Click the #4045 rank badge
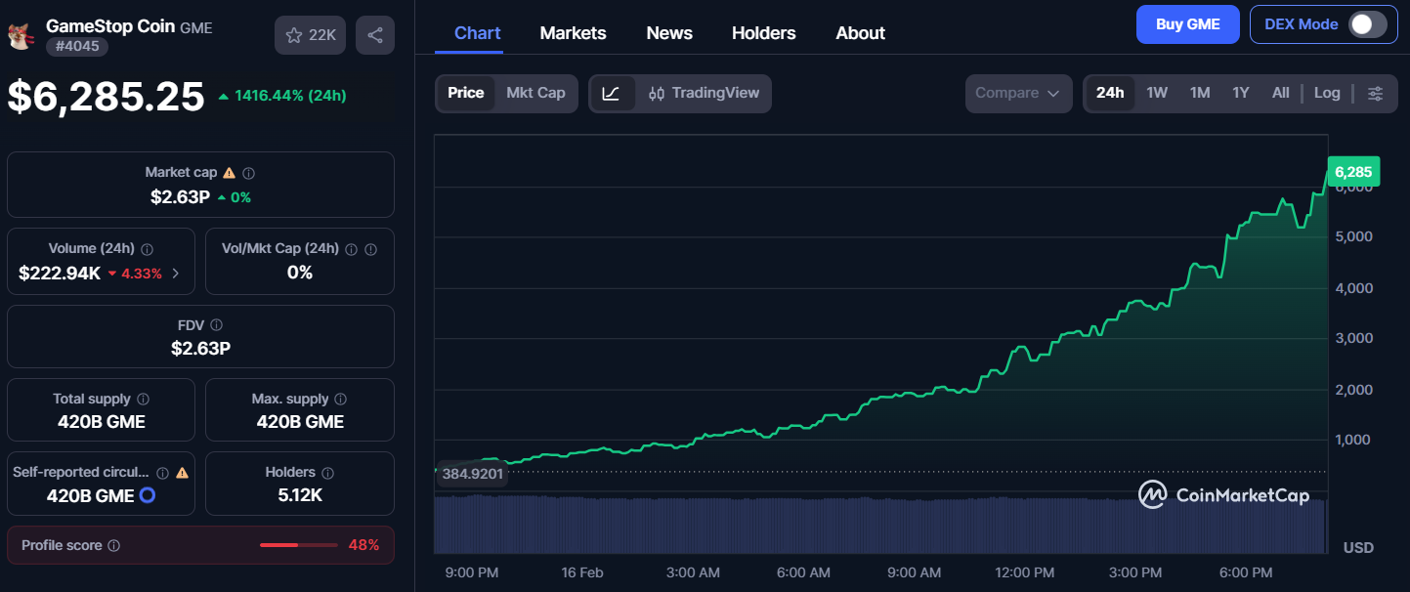Screen dimensions: 1410x592 click(x=77, y=46)
